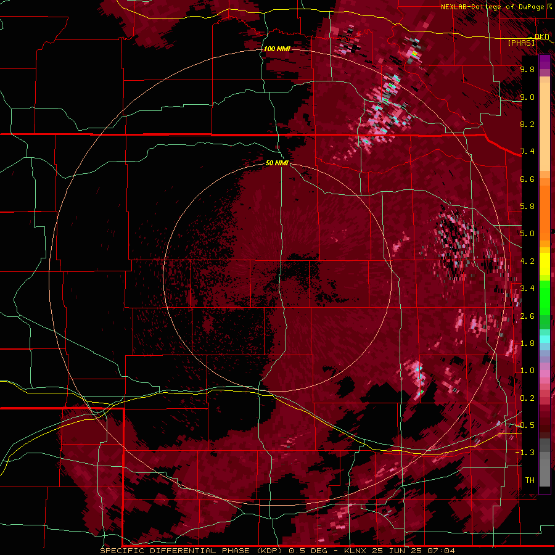Click the yellow segment of the color bar
The height and width of the screenshot is (555, 555).
click(545, 264)
